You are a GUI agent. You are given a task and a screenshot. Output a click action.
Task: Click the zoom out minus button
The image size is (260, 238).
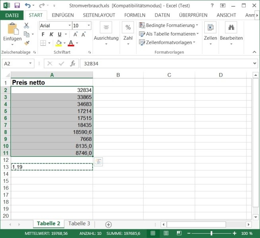coord(189,233)
